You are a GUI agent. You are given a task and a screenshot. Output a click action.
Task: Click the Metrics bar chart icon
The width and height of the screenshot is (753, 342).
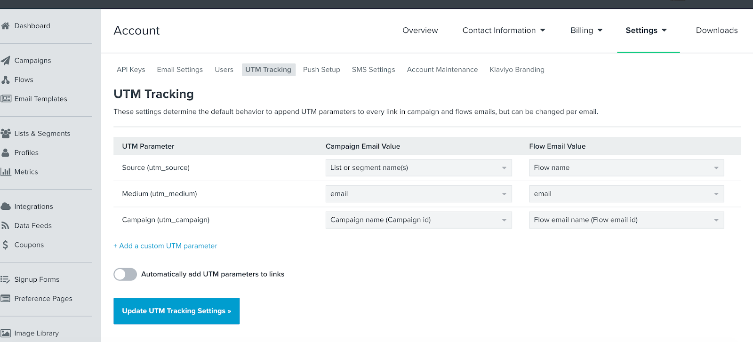coord(6,172)
